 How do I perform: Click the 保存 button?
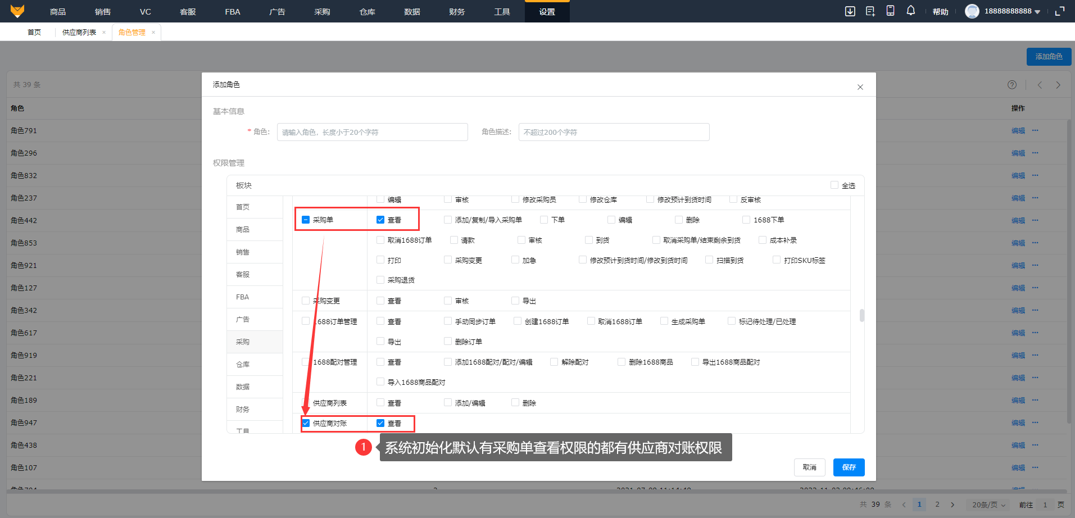point(849,467)
